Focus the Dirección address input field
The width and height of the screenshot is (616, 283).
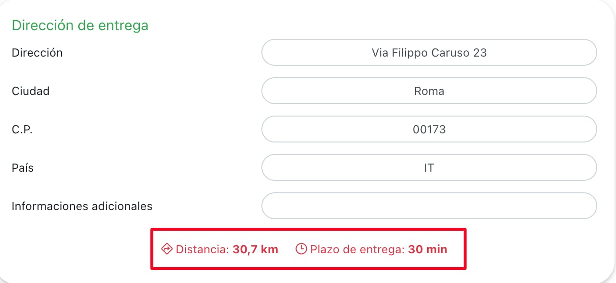click(429, 52)
